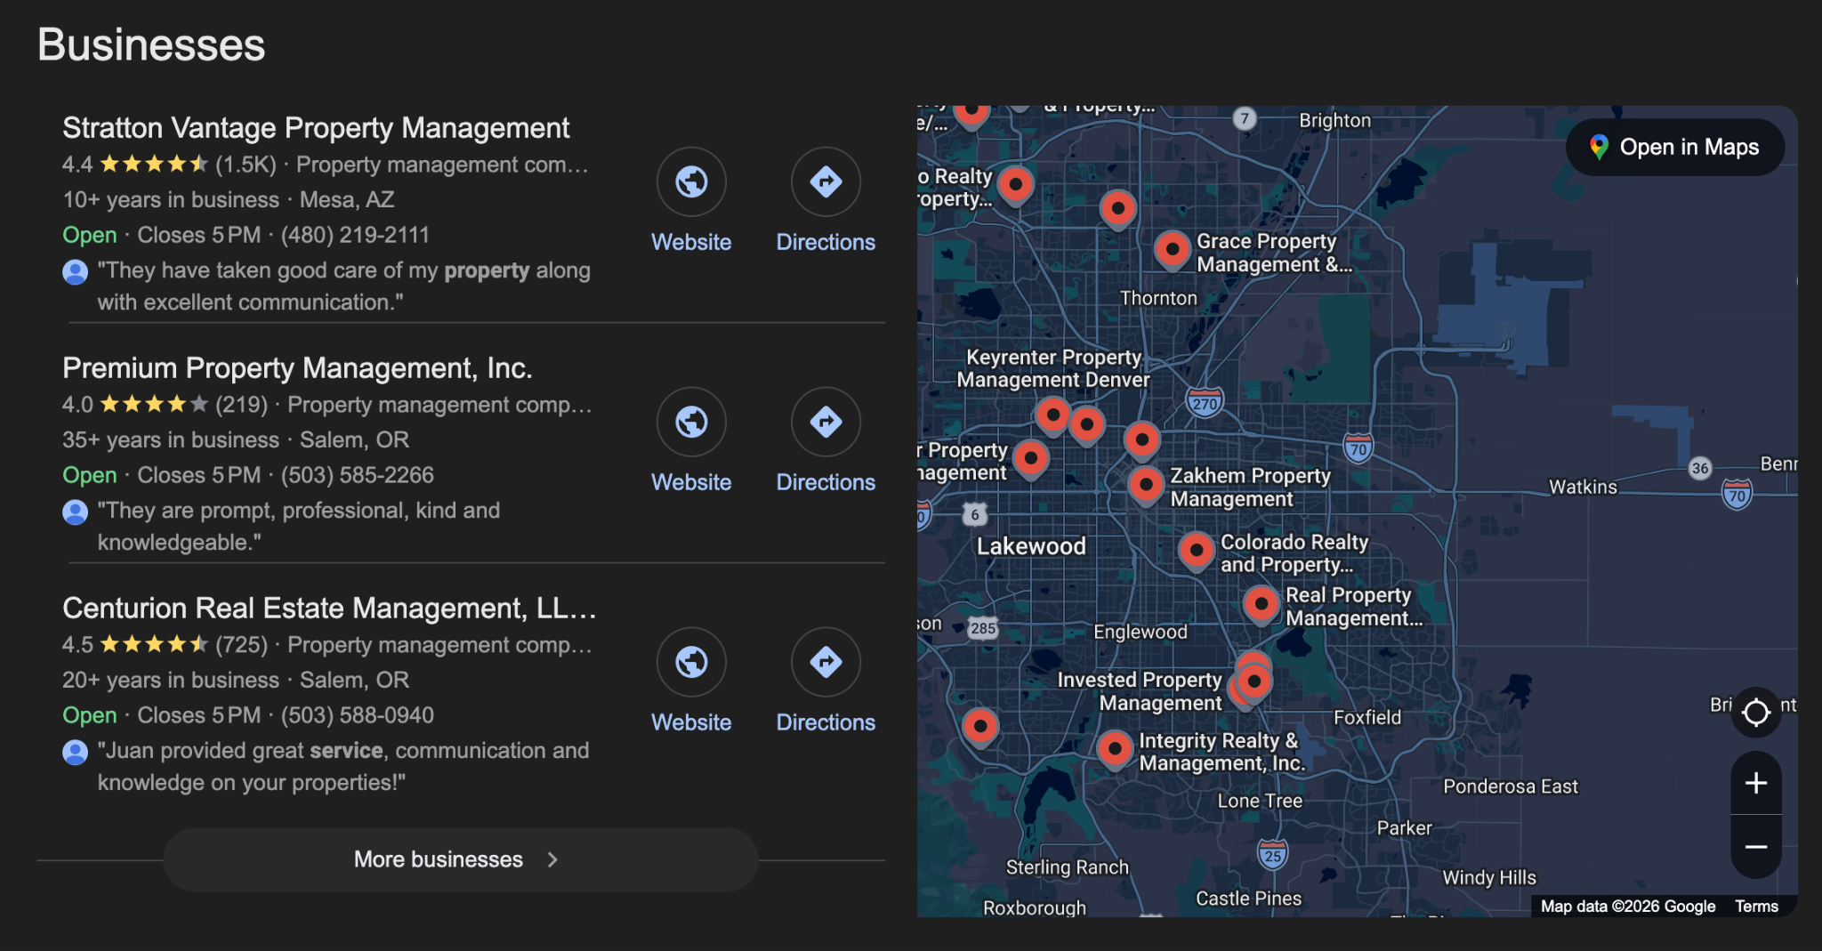Click the Businesses heading
Viewport: 1822px width, 951px height.
tap(151, 44)
